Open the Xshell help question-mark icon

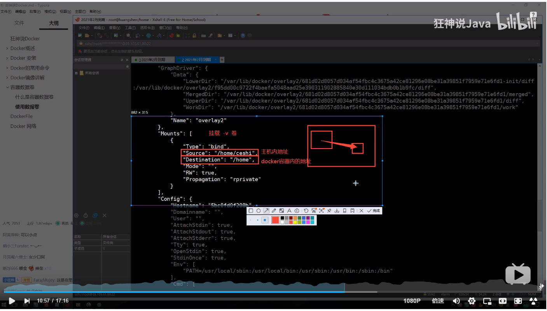pos(243,36)
